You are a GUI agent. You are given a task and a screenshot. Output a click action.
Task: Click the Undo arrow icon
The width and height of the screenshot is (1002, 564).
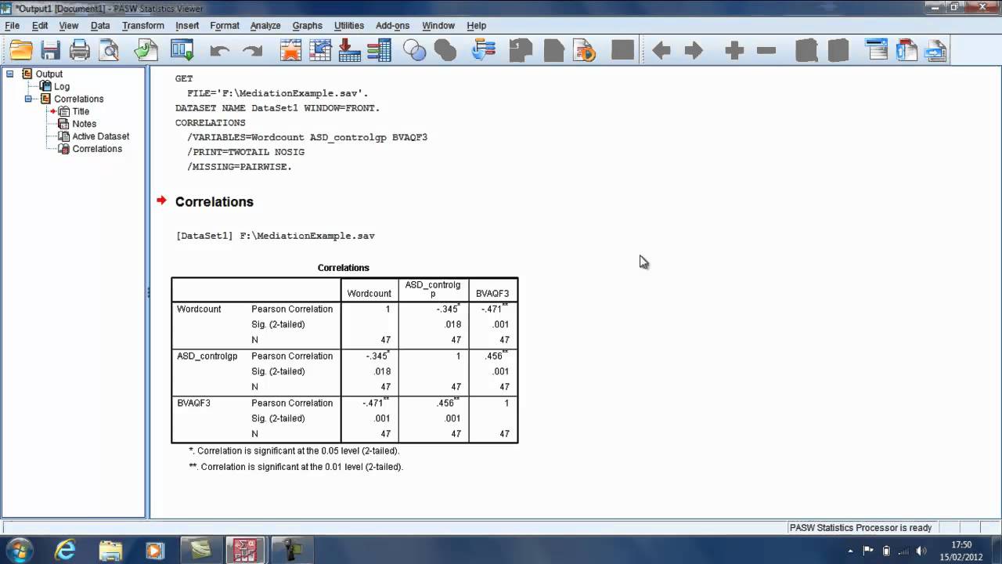(220, 51)
